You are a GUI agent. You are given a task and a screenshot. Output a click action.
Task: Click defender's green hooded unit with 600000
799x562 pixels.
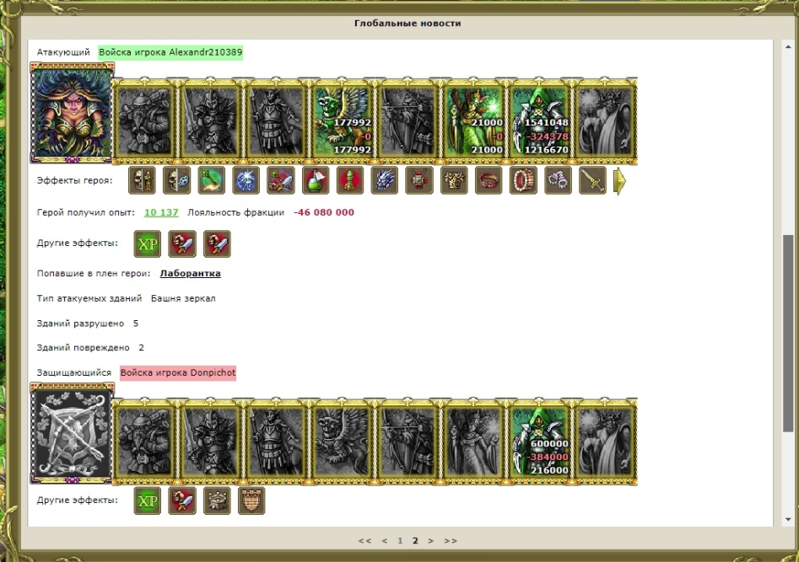tap(540, 442)
